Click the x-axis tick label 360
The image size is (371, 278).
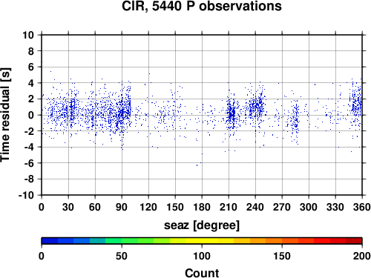coord(362,207)
